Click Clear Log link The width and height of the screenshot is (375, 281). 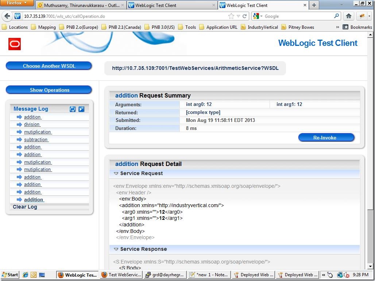pyautogui.click(x=25, y=207)
